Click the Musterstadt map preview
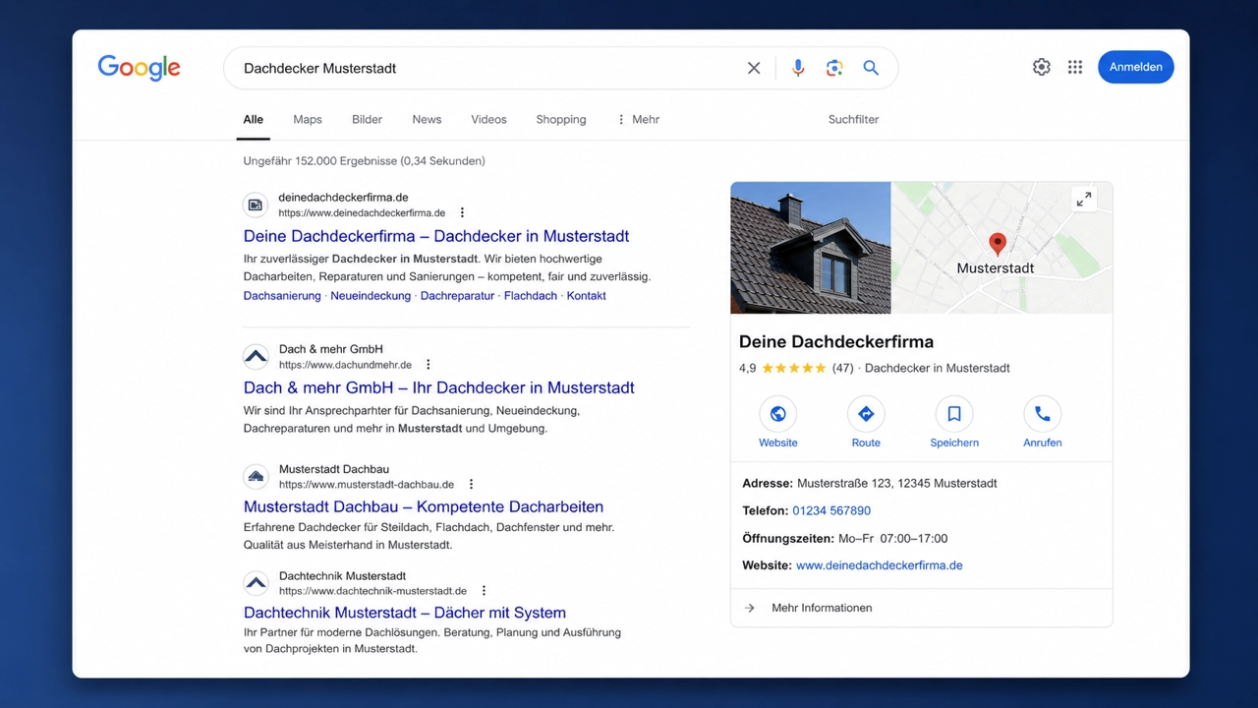Image resolution: width=1258 pixels, height=708 pixels. 1001,248
